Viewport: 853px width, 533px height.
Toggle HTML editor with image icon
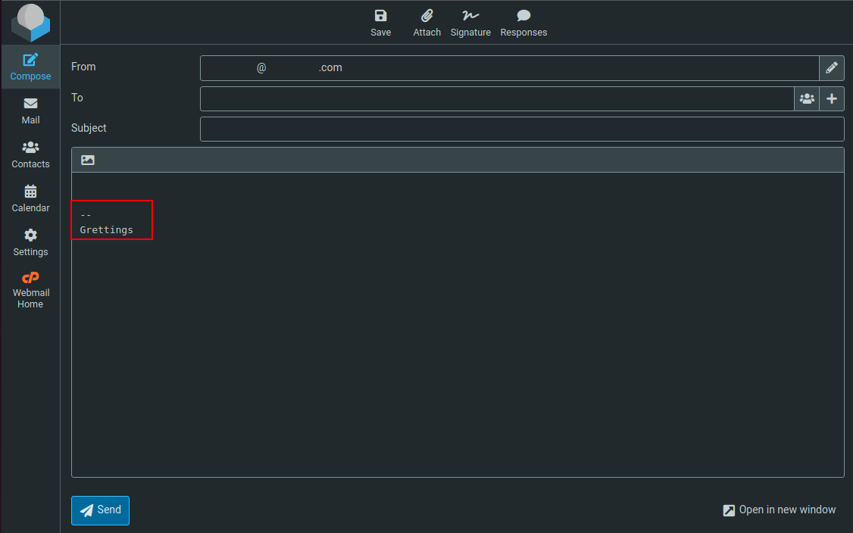[x=88, y=160]
